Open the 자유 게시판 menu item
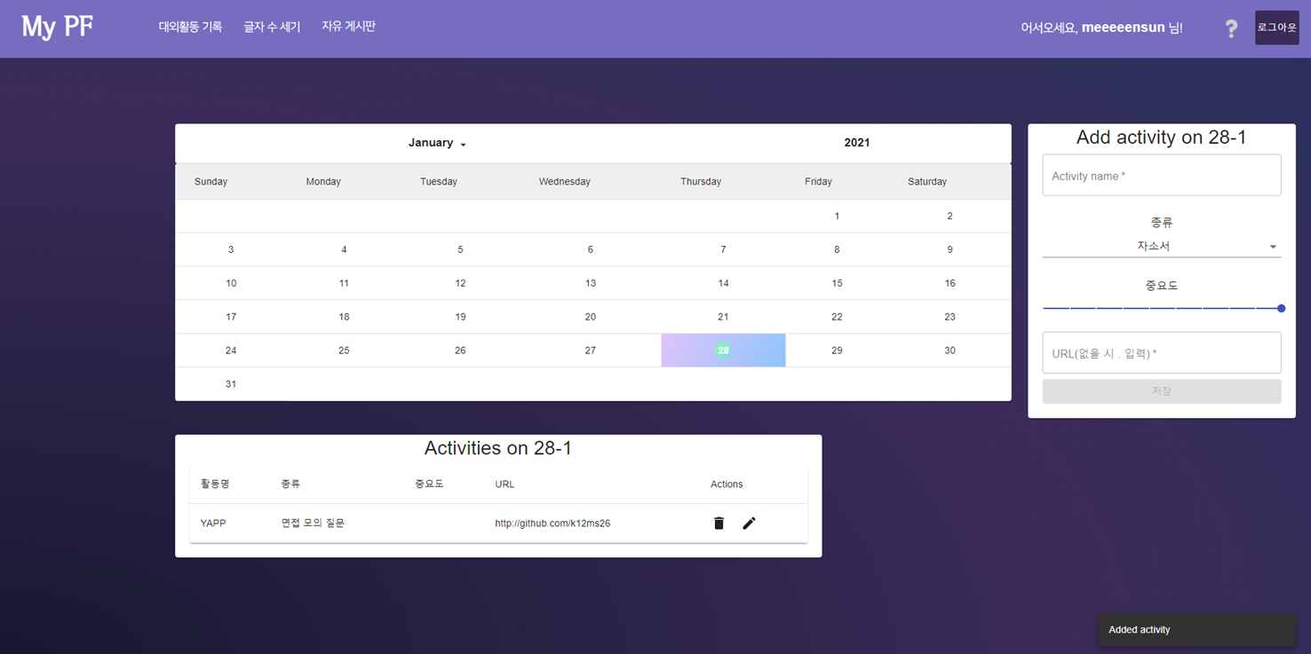 tap(348, 27)
